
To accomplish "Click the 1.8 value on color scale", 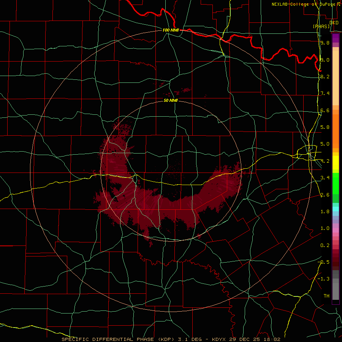I will coord(325,212).
